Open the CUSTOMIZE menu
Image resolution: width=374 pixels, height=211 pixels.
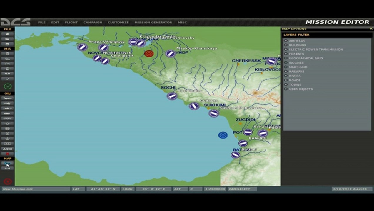(118, 23)
